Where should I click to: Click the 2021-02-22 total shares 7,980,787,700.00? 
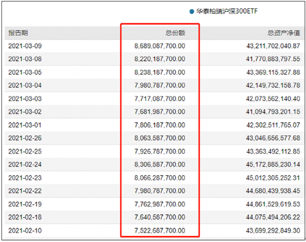(x=160, y=191)
